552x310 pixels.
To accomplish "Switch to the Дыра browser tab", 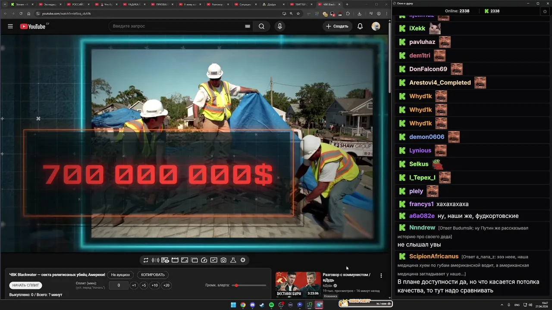I will (x=274, y=4).
